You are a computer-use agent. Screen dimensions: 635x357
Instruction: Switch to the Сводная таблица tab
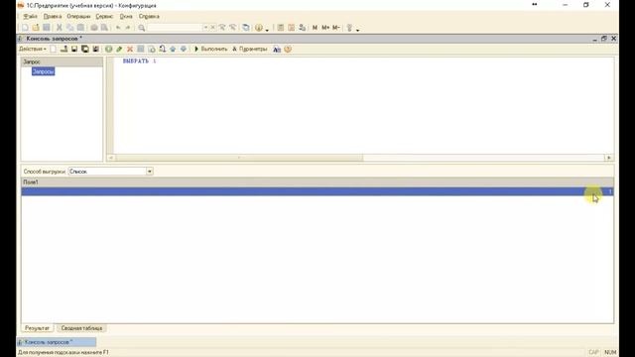[81, 328]
